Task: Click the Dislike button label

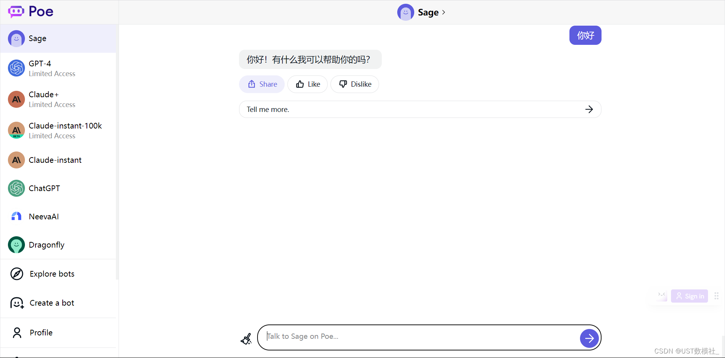Action: point(361,84)
